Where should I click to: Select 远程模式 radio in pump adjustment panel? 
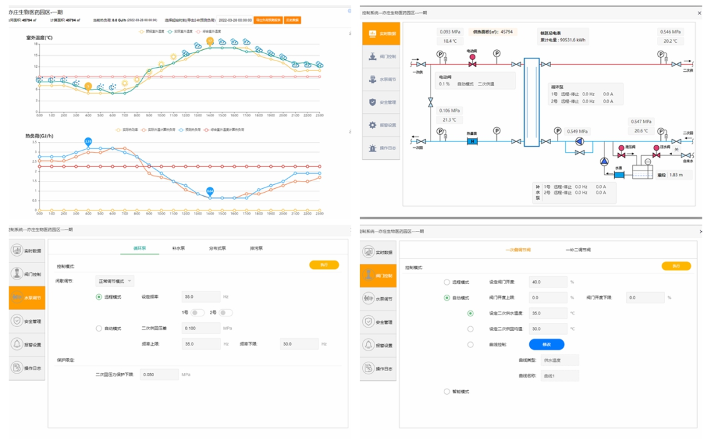(x=99, y=297)
